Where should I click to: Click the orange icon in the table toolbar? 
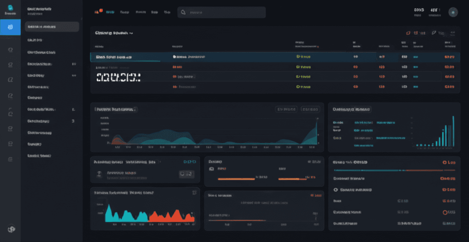coord(409,33)
